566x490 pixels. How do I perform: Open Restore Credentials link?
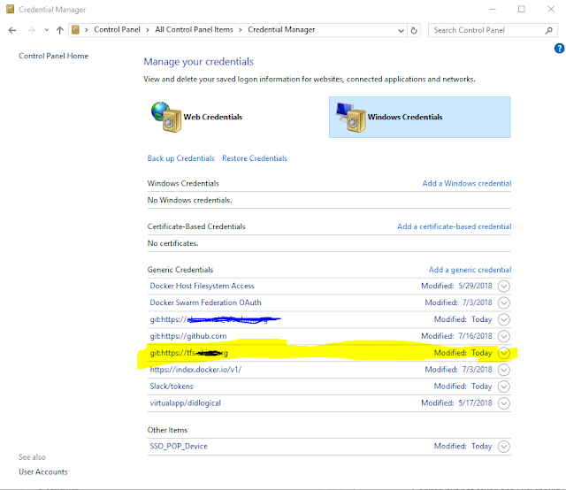[255, 158]
